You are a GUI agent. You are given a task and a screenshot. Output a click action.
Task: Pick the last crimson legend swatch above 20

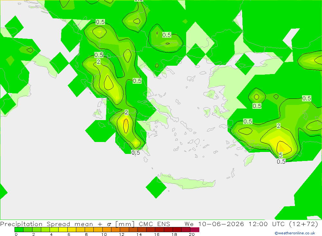coord(195,230)
